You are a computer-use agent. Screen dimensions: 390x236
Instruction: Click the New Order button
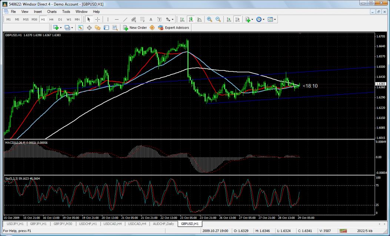tap(135, 27)
